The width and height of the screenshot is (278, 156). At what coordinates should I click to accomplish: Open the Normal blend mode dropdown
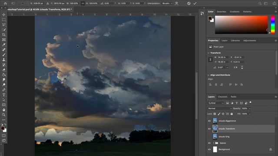pyautogui.click(x=220, y=108)
